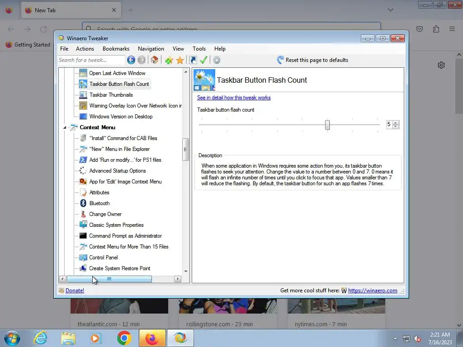Select Open Last Active Window item
The width and height of the screenshot is (463, 347).
point(117,73)
